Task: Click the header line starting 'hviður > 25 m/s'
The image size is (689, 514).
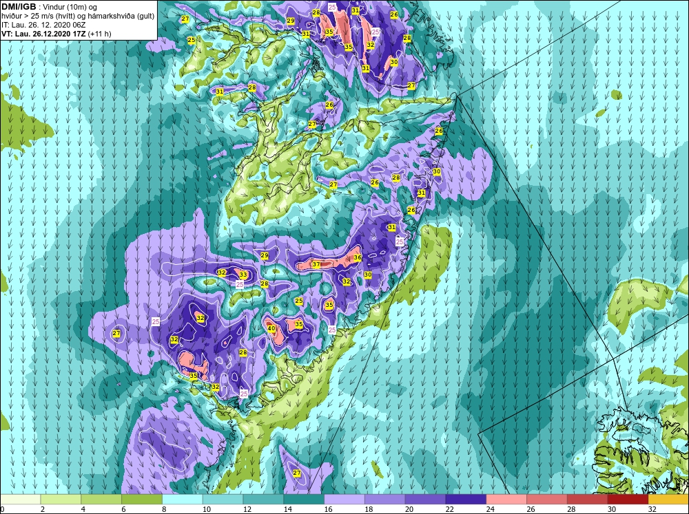Action: (x=78, y=17)
